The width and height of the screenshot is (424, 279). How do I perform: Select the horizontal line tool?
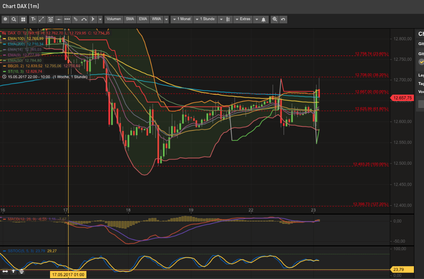pos(58,19)
